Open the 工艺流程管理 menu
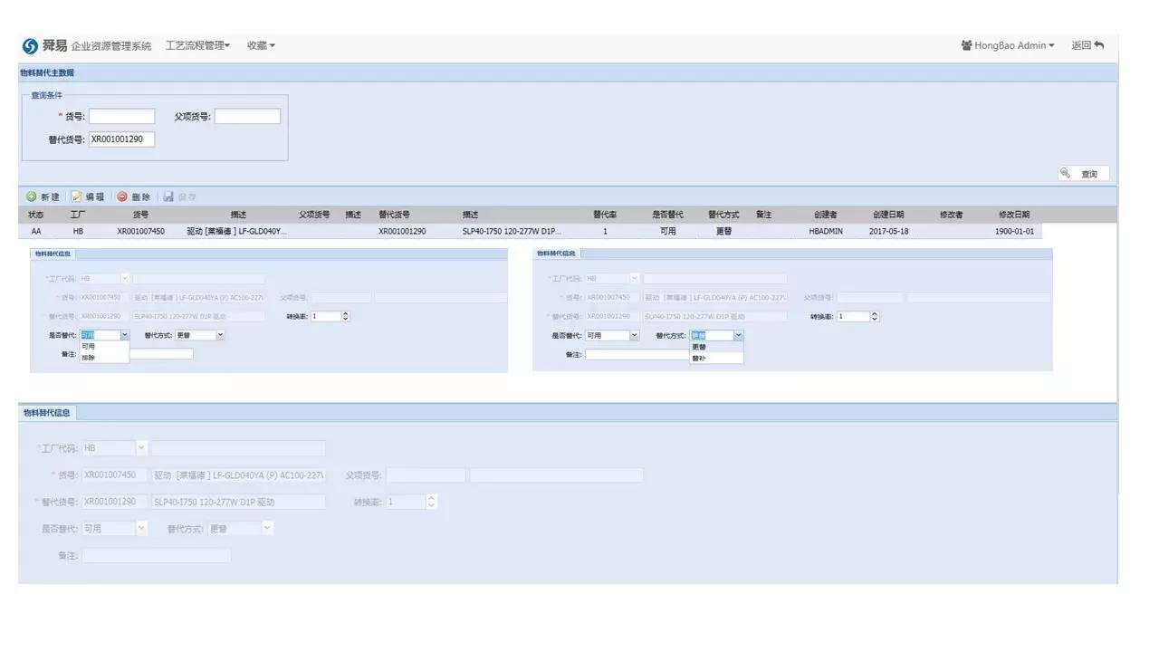Viewport: 1159px width, 652px height. point(197,45)
